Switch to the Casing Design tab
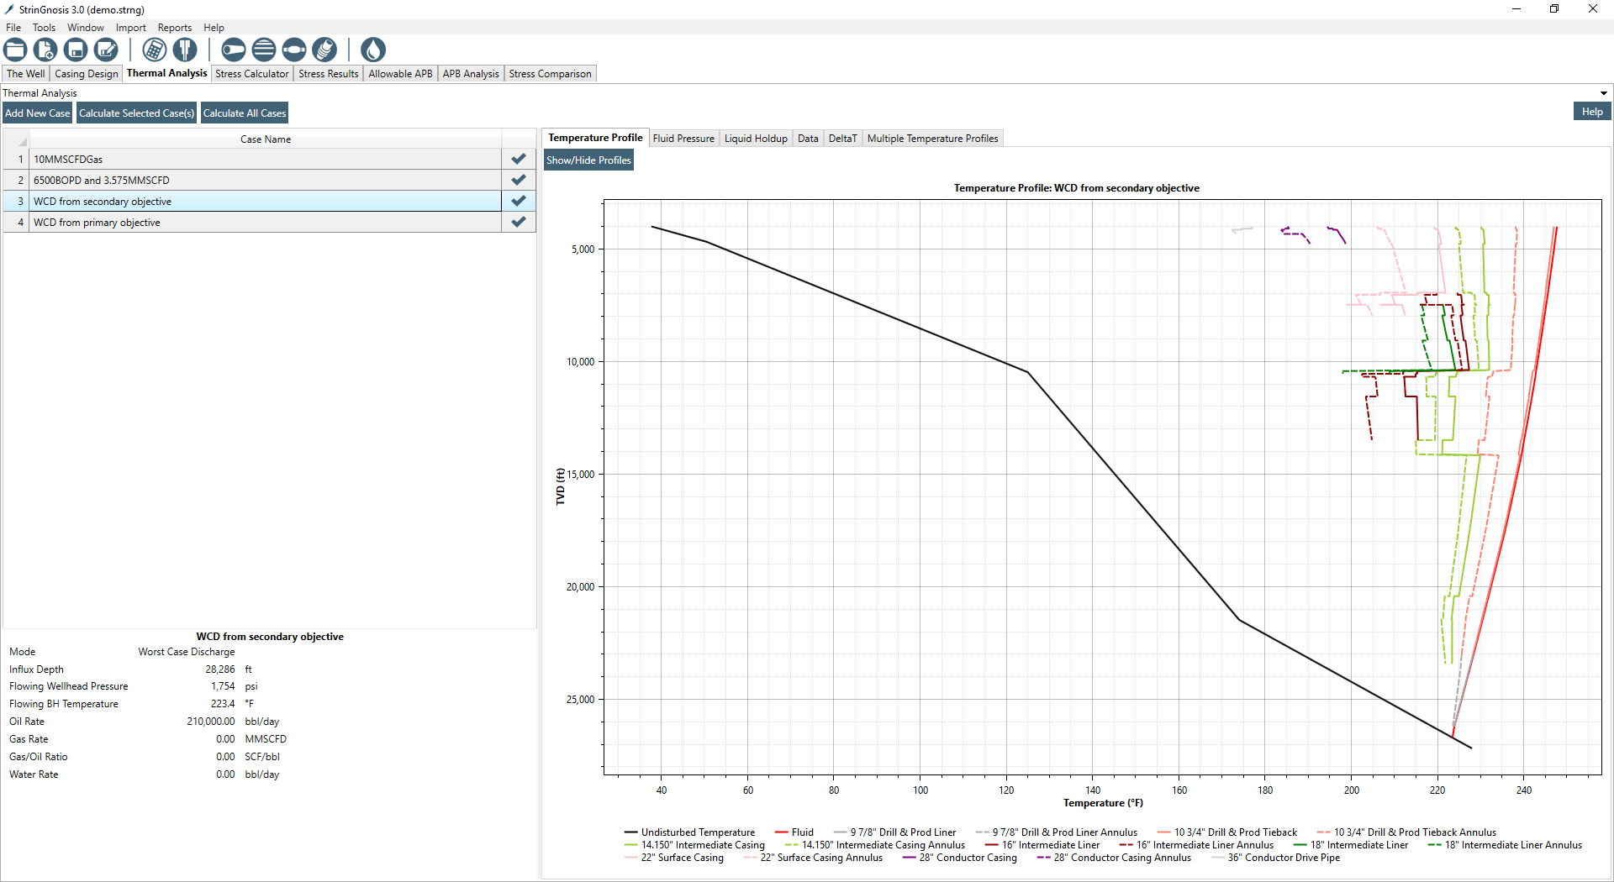The width and height of the screenshot is (1614, 882). point(87,74)
